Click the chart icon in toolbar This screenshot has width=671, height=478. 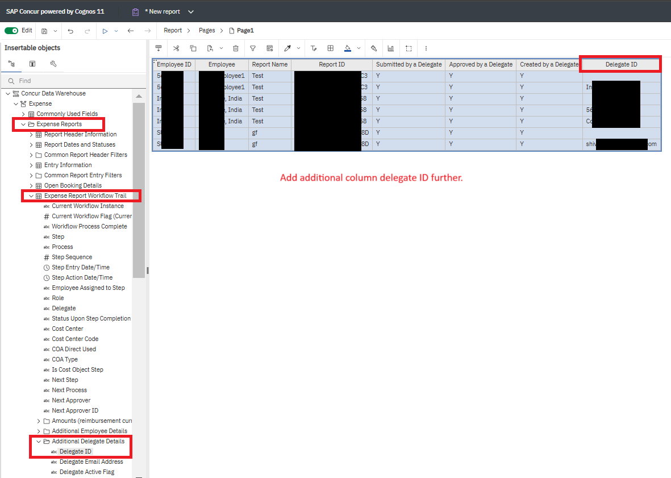pyautogui.click(x=391, y=48)
